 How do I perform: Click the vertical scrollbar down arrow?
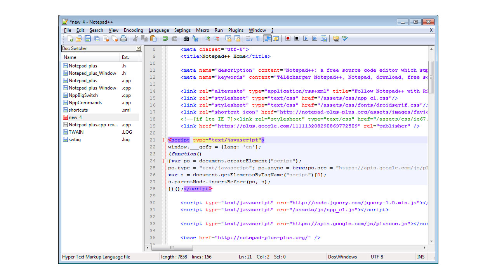click(431, 241)
